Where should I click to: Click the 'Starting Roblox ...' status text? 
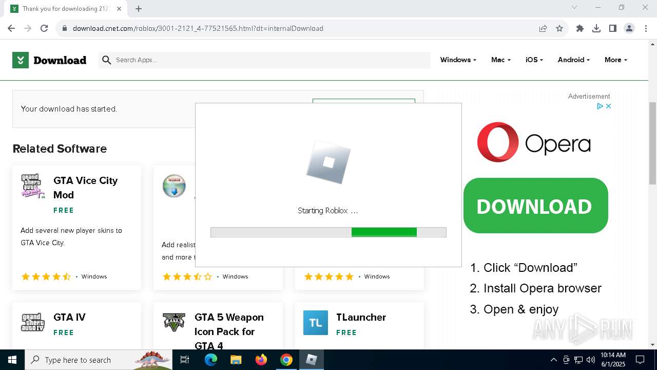tap(327, 211)
